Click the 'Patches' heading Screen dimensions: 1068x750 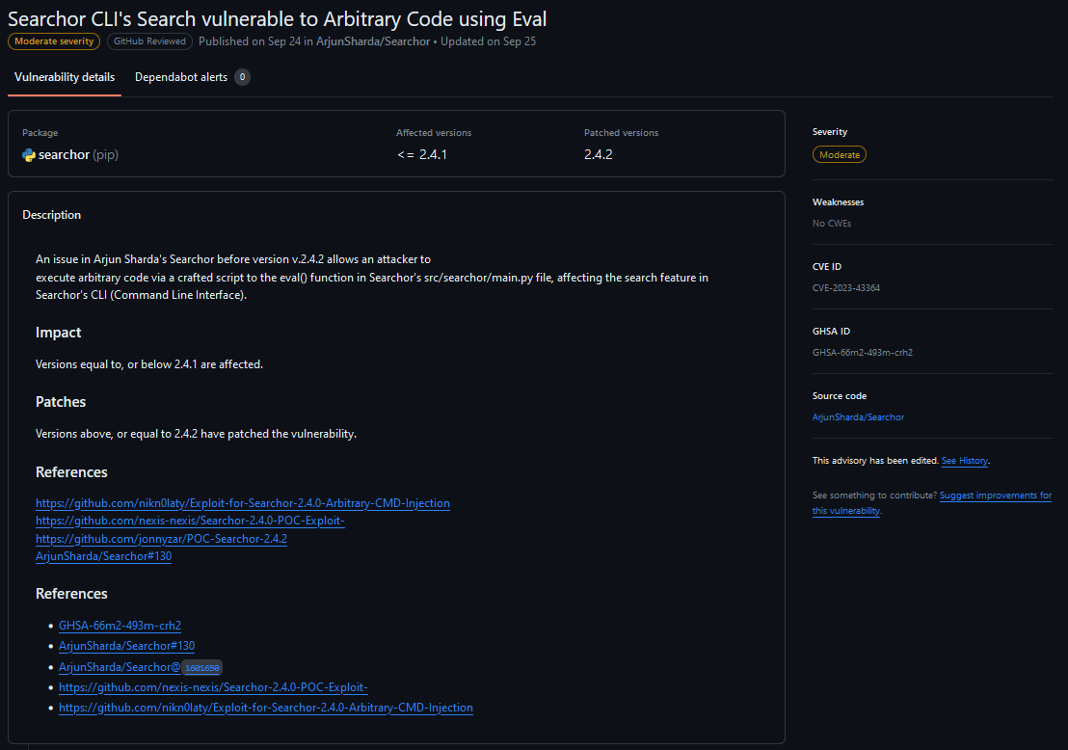[61, 402]
